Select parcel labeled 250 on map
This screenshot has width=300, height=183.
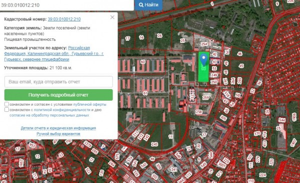[x=214, y=82]
